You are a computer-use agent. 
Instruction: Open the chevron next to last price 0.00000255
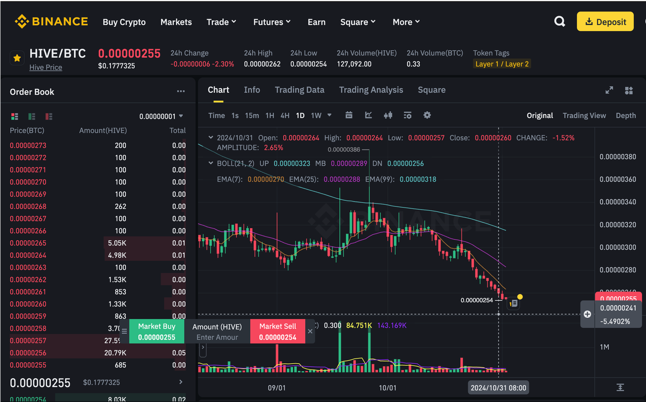181,382
